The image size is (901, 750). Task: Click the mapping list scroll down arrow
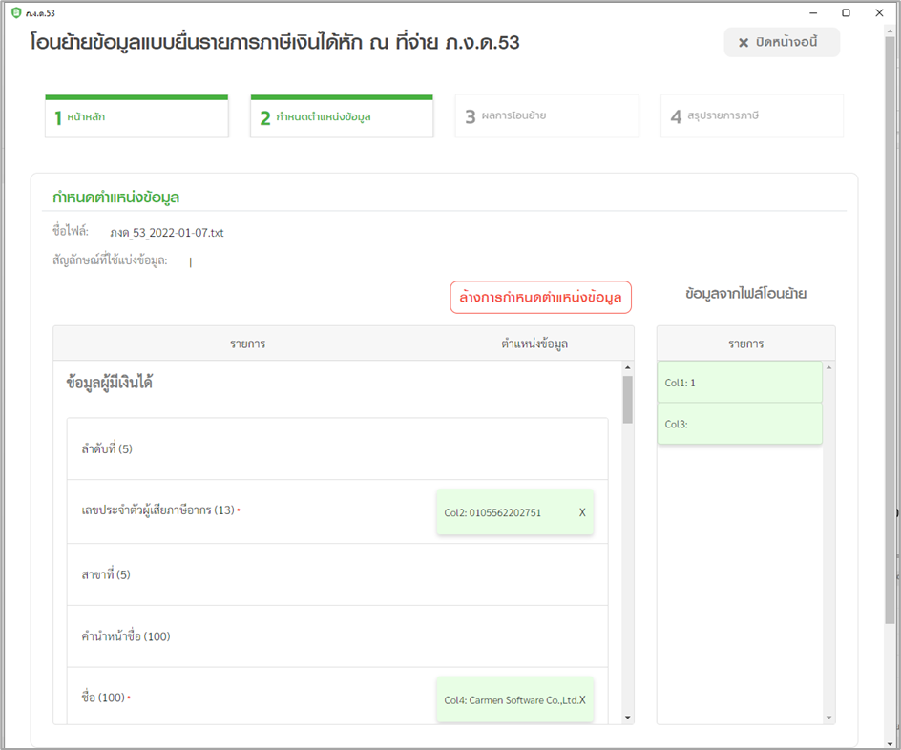(x=627, y=717)
